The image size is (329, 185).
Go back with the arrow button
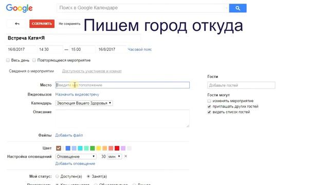tap(17, 24)
